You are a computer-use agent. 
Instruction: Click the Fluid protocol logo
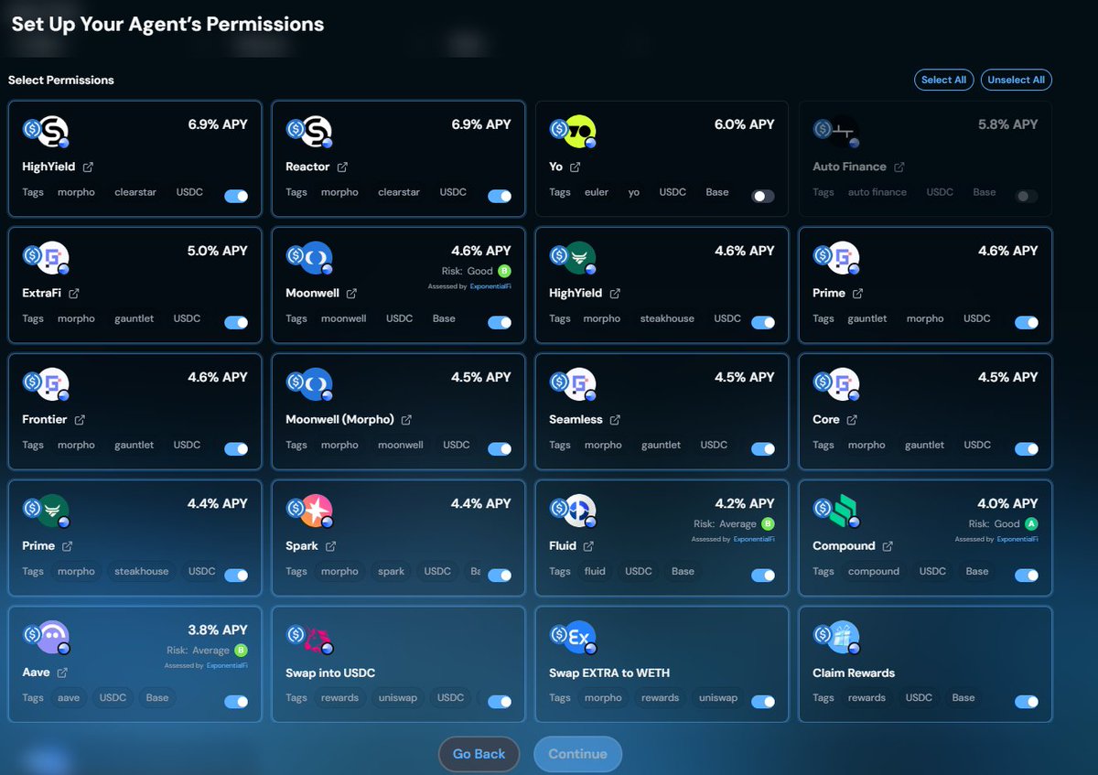tap(580, 511)
